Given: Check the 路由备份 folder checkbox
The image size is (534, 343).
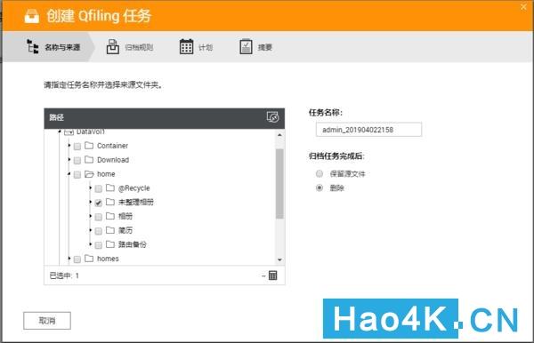Looking at the screenshot, I should click(99, 244).
